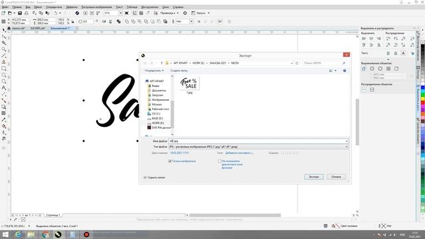Click the 'Free % SALE' image thumbnail
The height and width of the screenshot is (239, 425).
coord(189,84)
